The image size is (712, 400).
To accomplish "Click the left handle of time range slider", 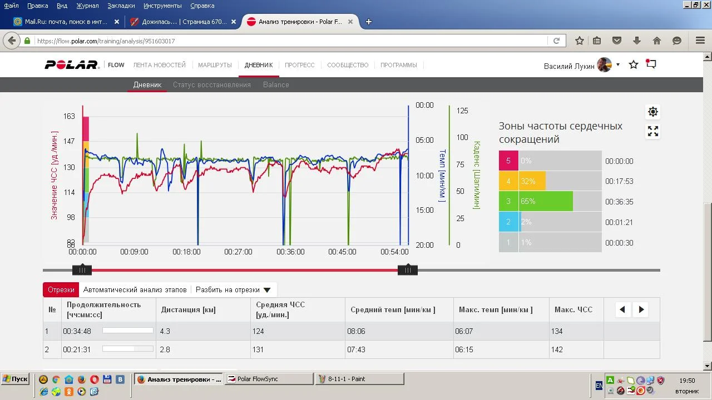I will 82,270.
